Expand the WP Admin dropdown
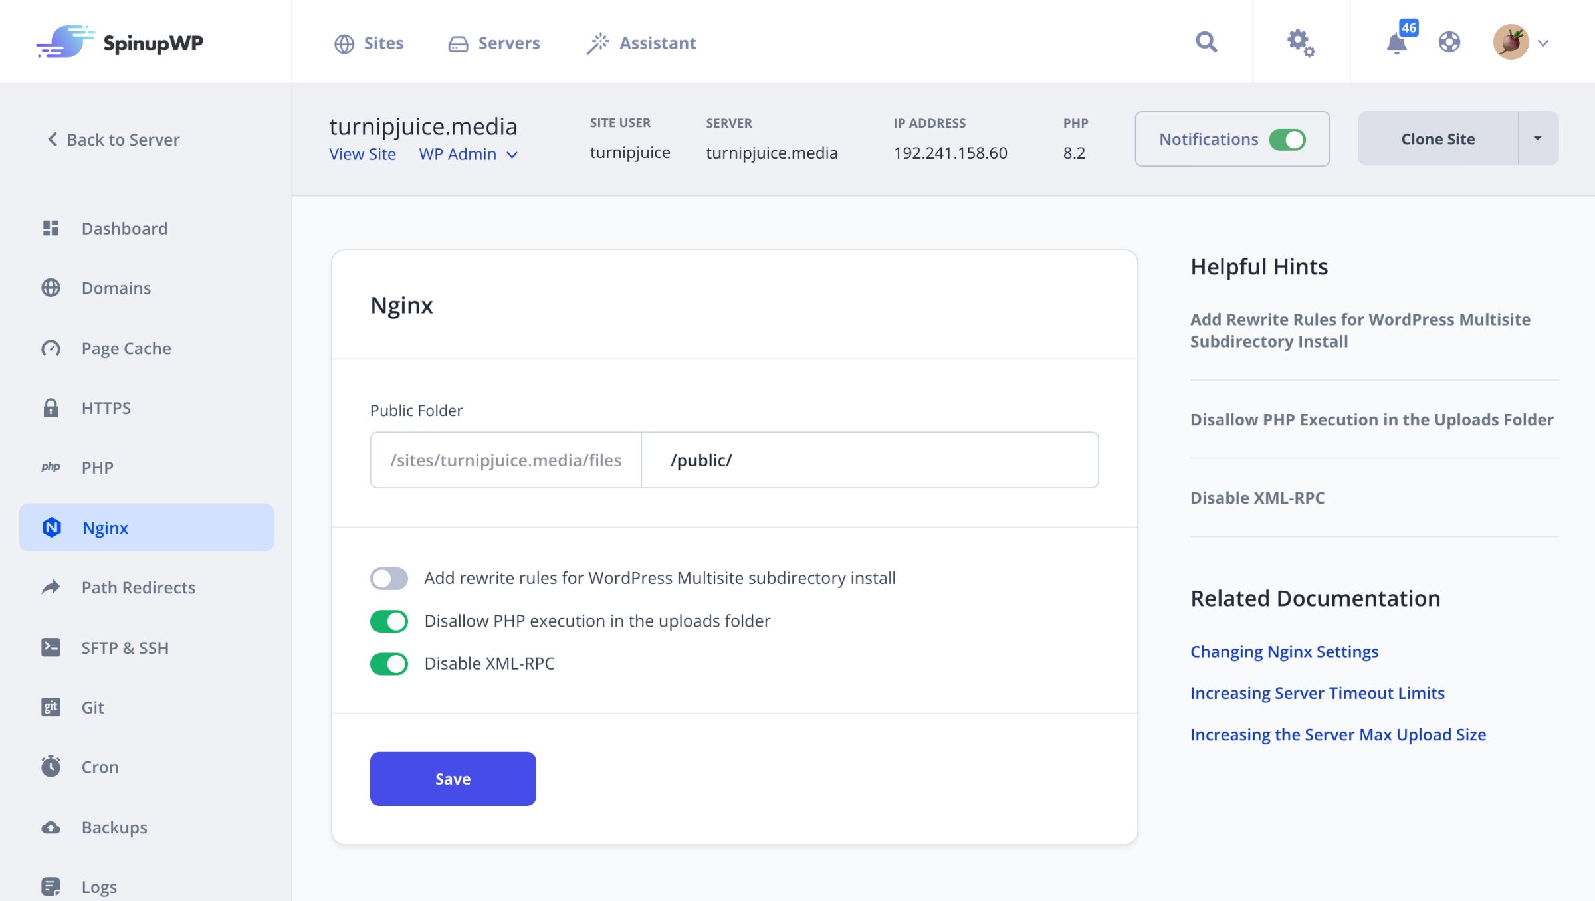Image resolution: width=1595 pixels, height=901 pixels. click(x=469, y=154)
